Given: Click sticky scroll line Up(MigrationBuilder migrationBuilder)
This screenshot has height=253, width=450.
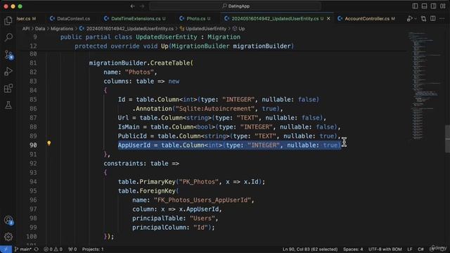Looking at the screenshot, I should pos(184,46).
